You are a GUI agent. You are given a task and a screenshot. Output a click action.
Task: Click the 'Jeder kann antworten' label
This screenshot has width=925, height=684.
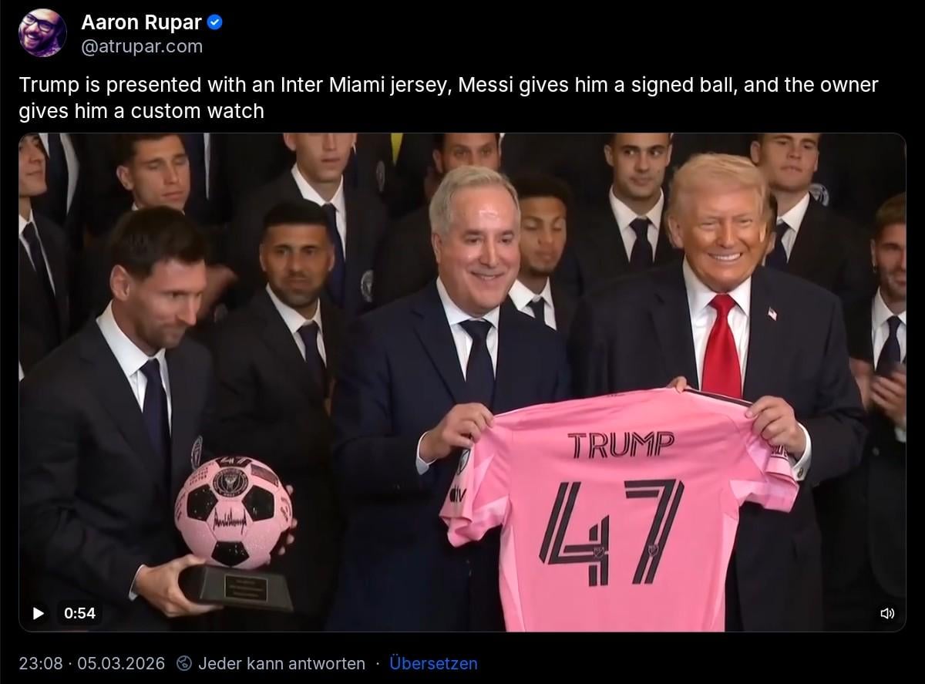tap(281, 663)
